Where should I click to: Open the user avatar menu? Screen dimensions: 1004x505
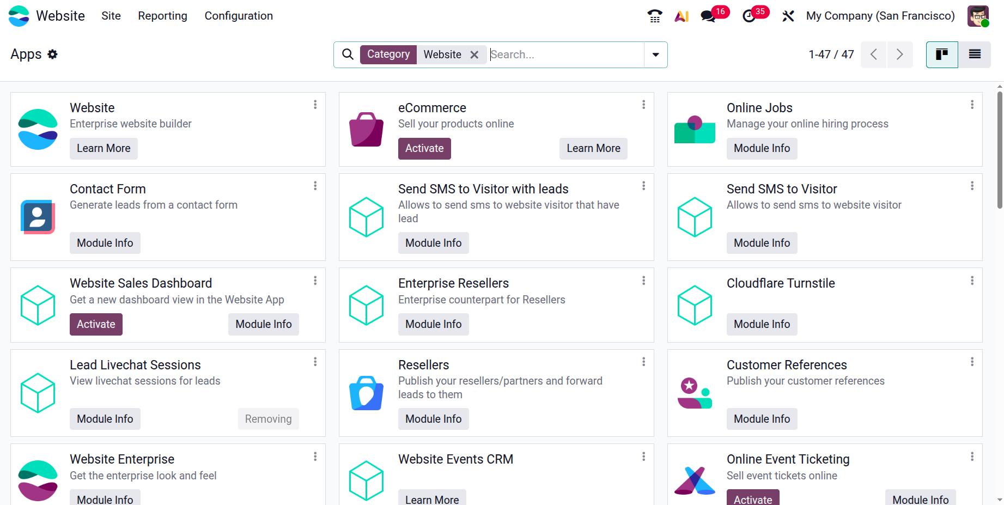978,16
